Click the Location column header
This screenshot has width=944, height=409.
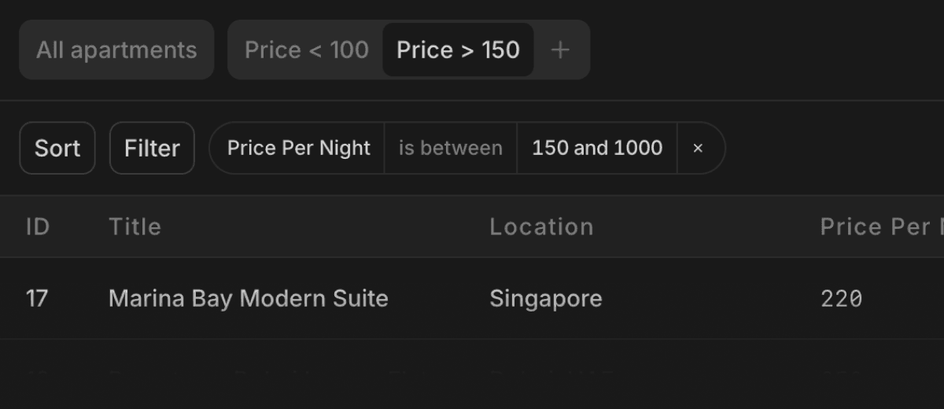click(x=541, y=227)
